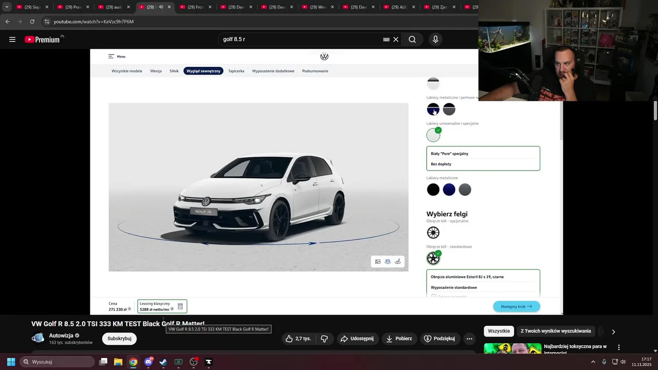This screenshot has width=658, height=370.
Task: Pick dark blue metallic-pearl paint swatch
Action: click(433, 109)
